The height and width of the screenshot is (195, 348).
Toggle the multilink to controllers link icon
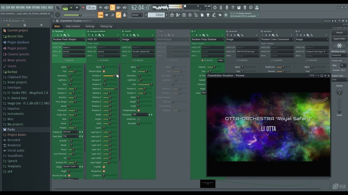click(118, 15)
